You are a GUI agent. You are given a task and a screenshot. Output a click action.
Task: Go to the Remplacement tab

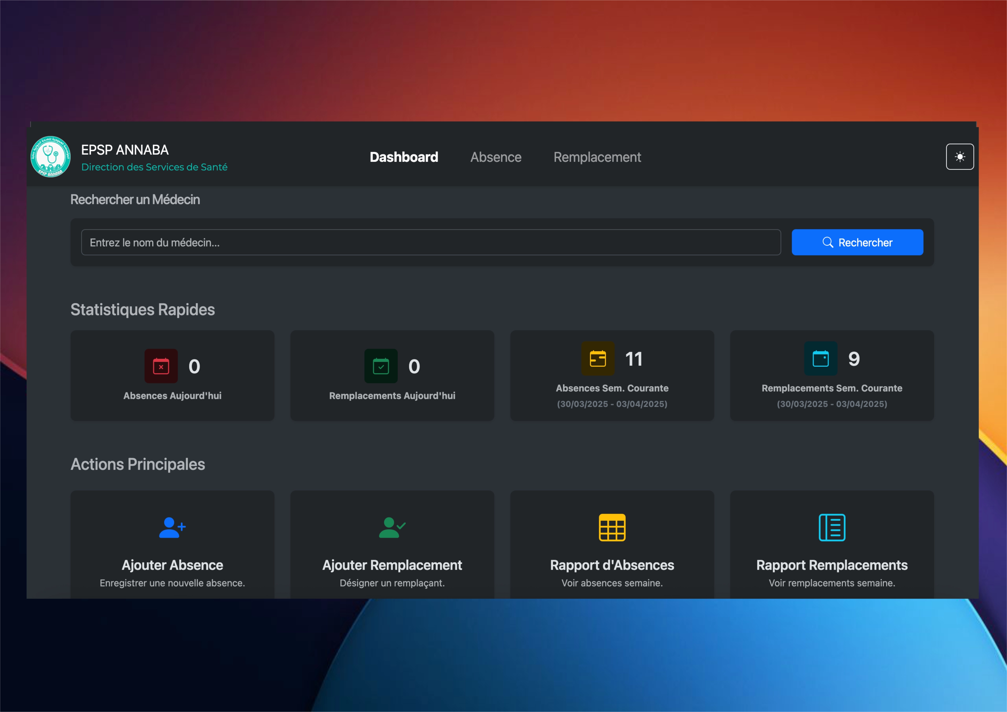[597, 157]
